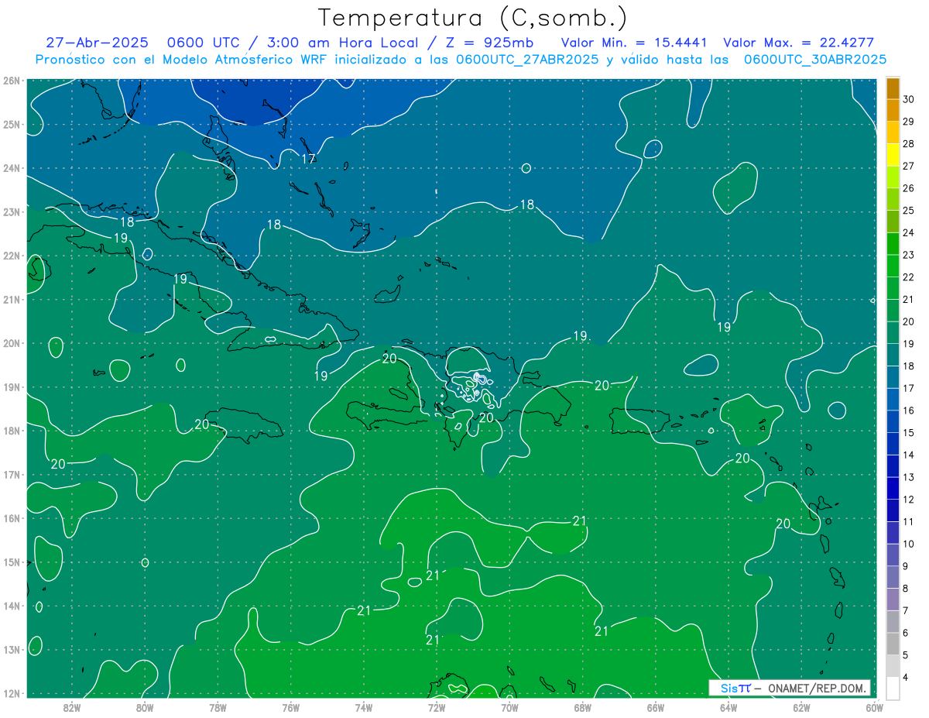Image resolution: width=929 pixels, height=718 pixels.
Task: Click the title Temperatura (C,somb.)
Action: coord(473,18)
